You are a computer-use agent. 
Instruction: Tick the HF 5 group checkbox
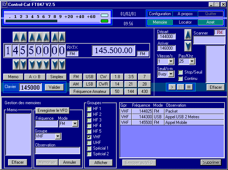click(89, 131)
